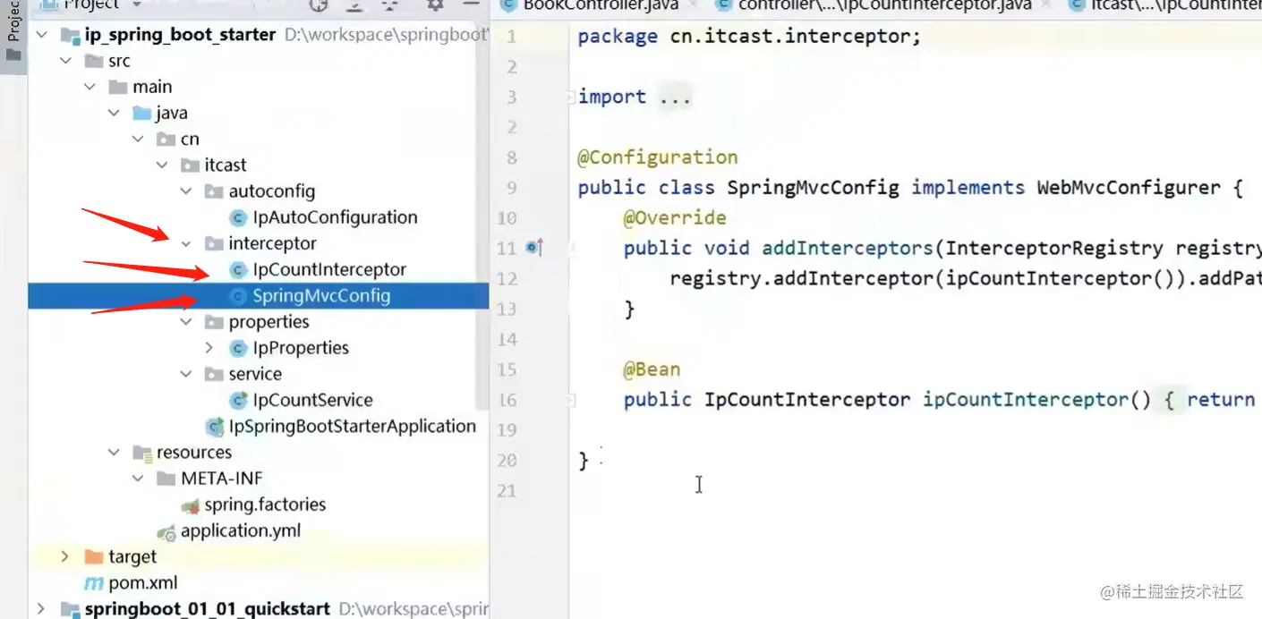
Task: Expand the folded import block on line 3
Action: click(x=571, y=97)
